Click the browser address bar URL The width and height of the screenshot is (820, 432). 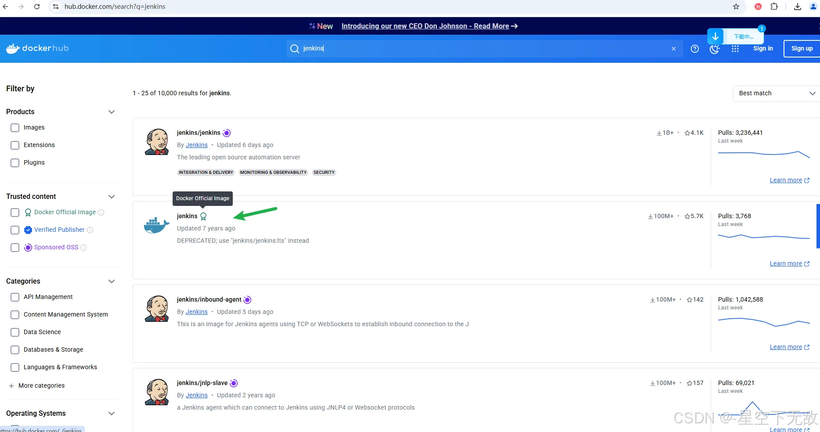115,7
